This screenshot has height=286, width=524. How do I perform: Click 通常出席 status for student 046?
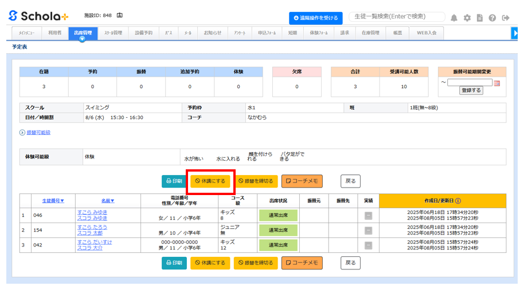click(278, 216)
